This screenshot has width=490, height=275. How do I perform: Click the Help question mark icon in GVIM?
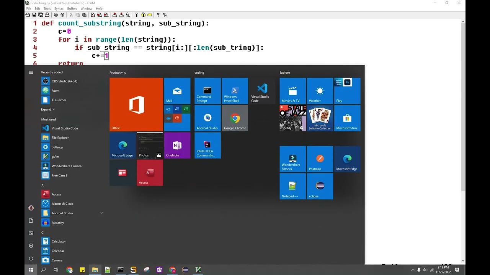coord(158,15)
